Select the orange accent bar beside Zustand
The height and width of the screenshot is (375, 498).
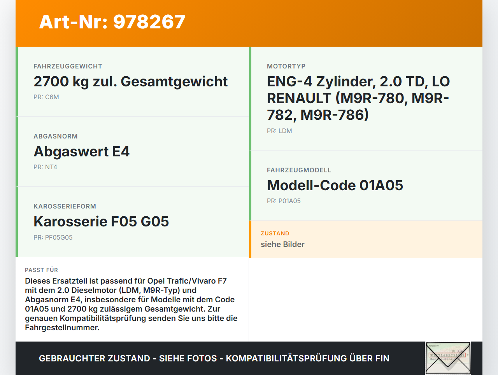(x=250, y=239)
